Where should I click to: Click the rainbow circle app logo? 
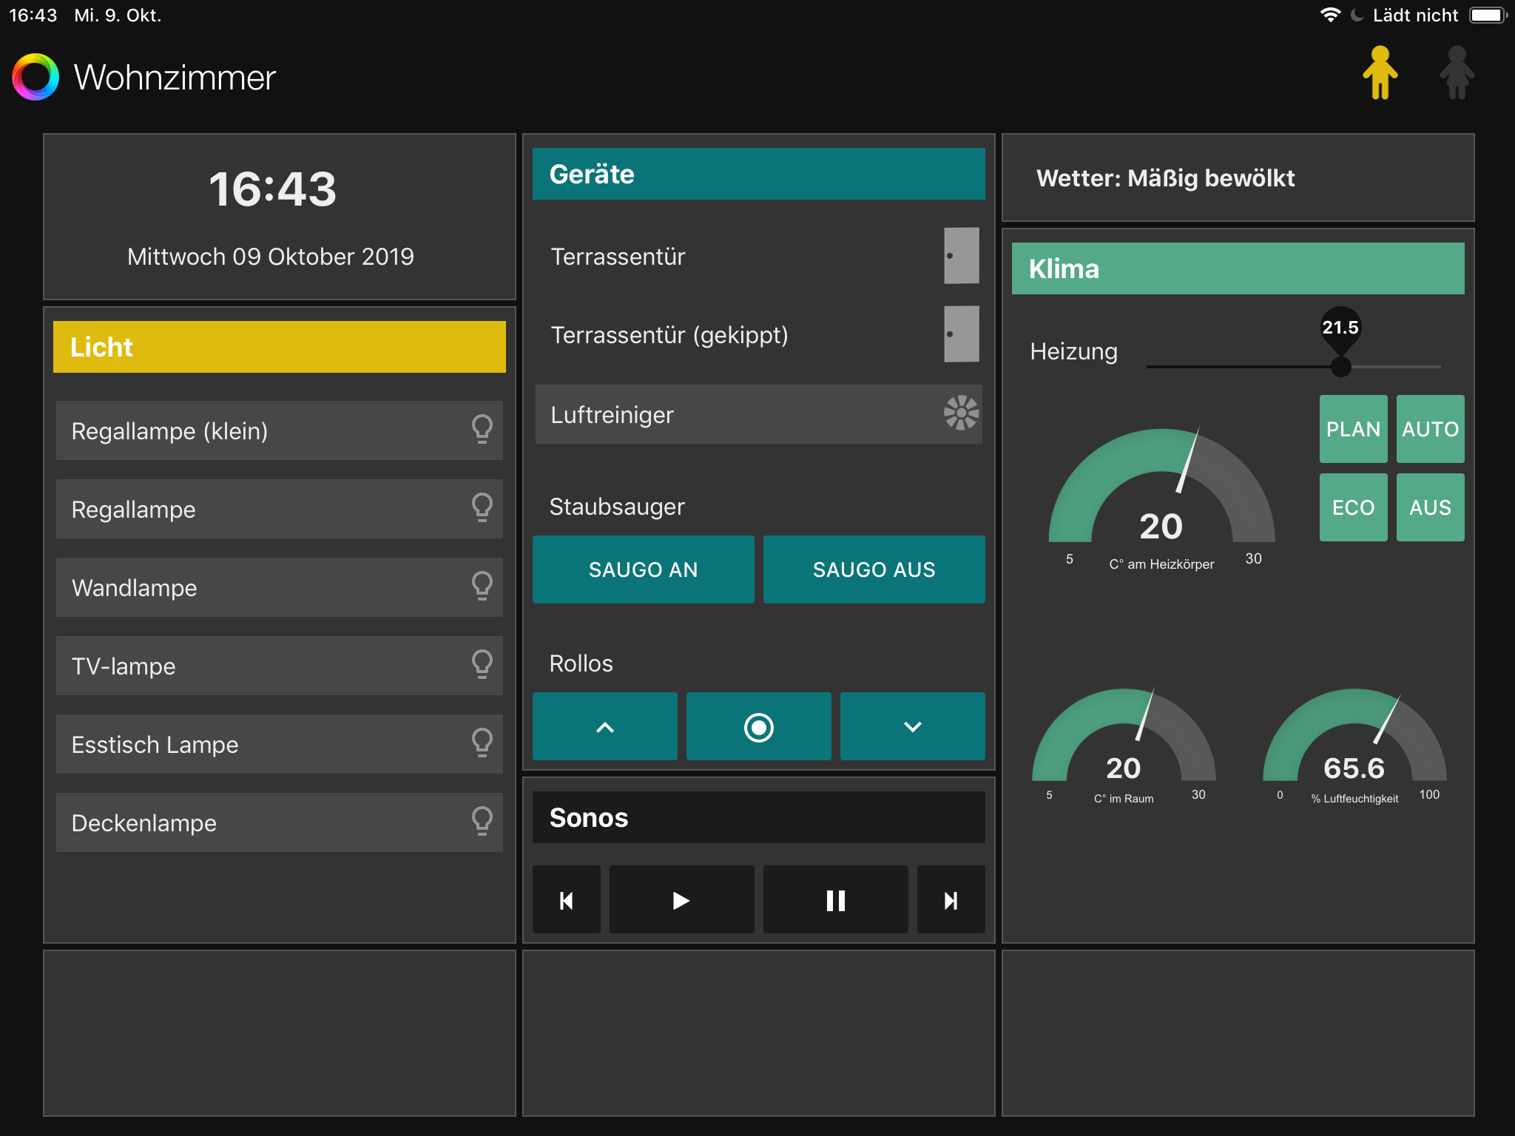[x=36, y=77]
